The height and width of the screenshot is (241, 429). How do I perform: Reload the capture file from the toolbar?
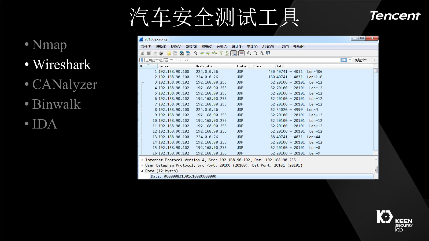pos(188,53)
